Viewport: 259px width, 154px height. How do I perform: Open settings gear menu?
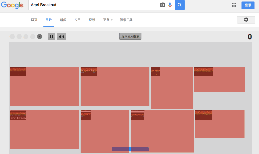click(246, 20)
